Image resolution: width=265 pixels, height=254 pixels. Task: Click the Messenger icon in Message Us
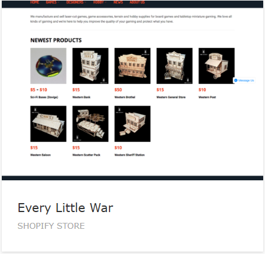tap(236, 80)
